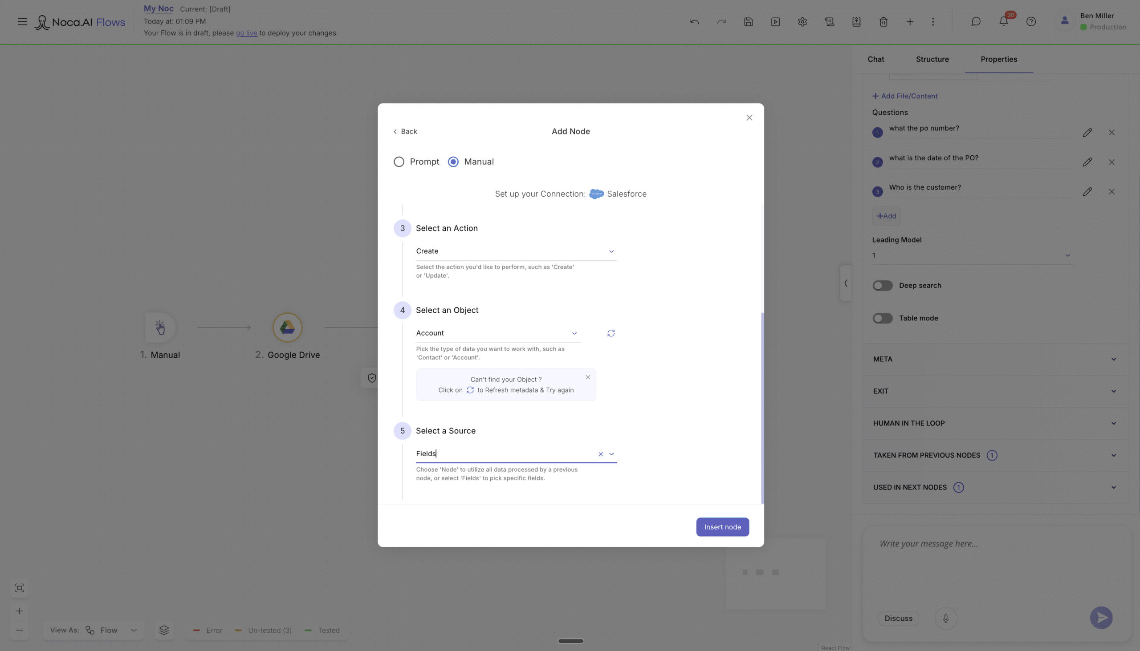Click the undo arrow icon
This screenshot has width=1140, height=651.
694,21
